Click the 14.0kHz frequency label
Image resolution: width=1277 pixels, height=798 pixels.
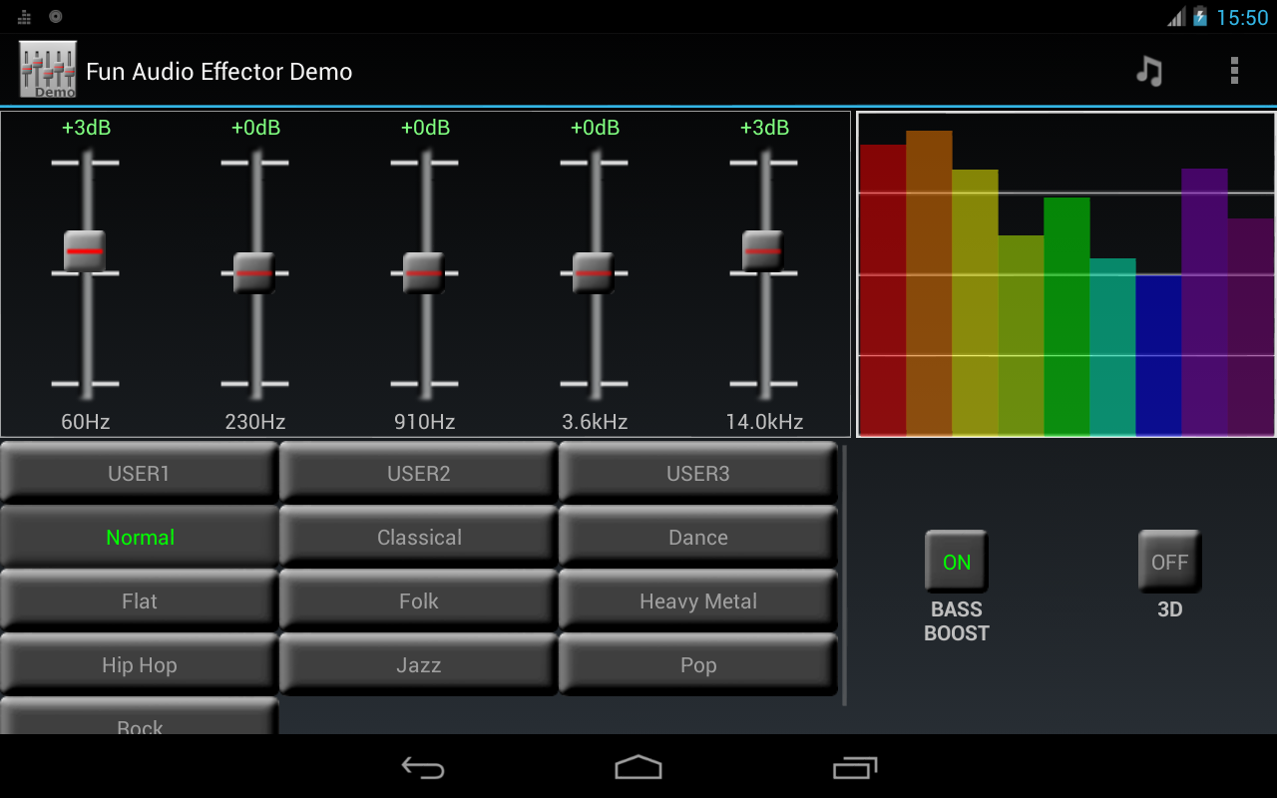[764, 422]
